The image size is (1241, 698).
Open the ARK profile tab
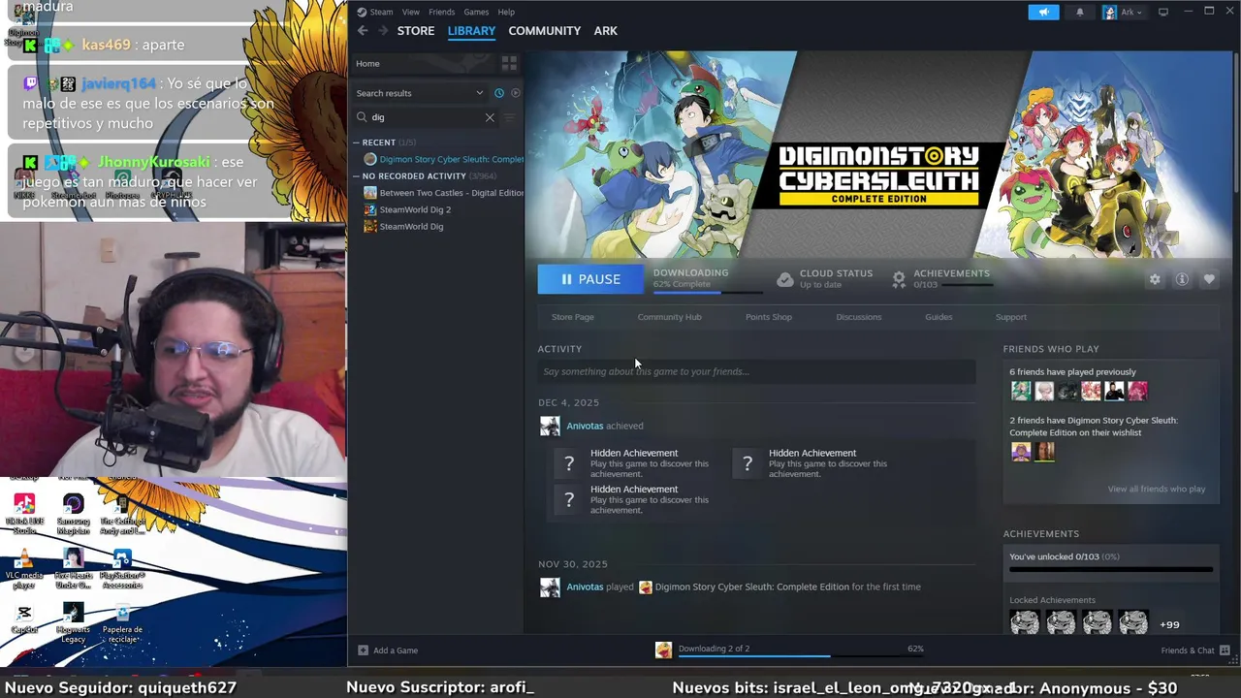pyautogui.click(x=606, y=31)
